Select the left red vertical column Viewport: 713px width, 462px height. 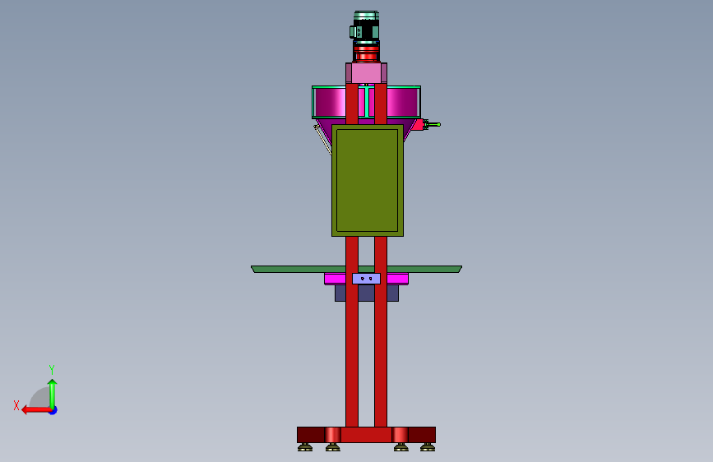[352, 332]
